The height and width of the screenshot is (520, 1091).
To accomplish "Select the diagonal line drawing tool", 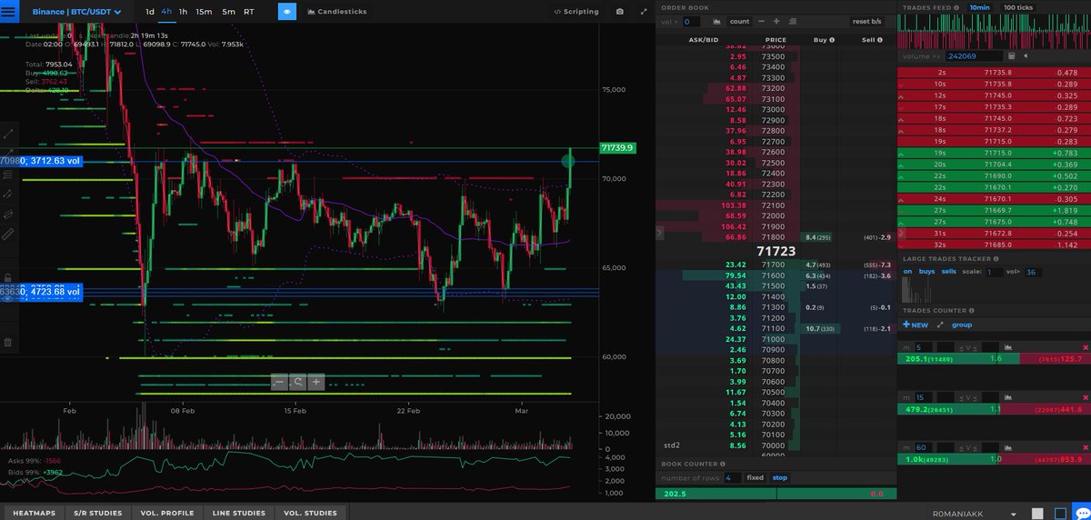I will tap(8, 133).
